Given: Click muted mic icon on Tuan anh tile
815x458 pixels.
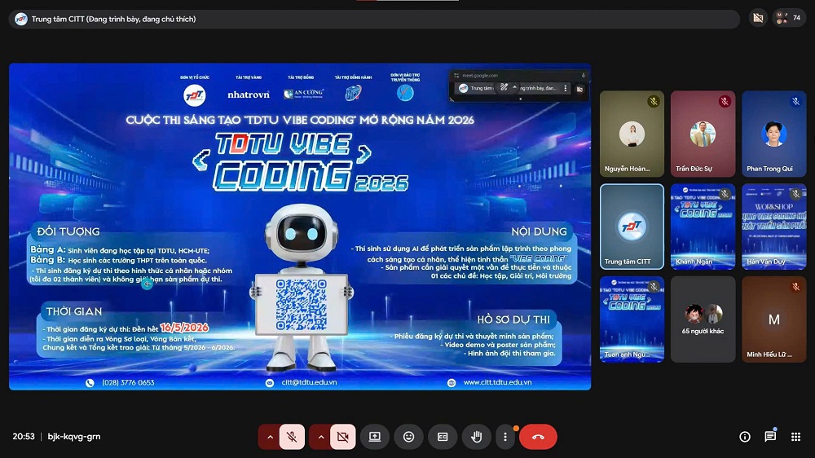Looking at the screenshot, I should 654,286.
